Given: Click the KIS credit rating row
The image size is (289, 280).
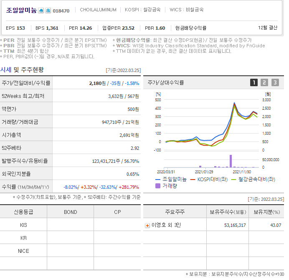Looking at the screenshot, I should [x=70, y=225].
